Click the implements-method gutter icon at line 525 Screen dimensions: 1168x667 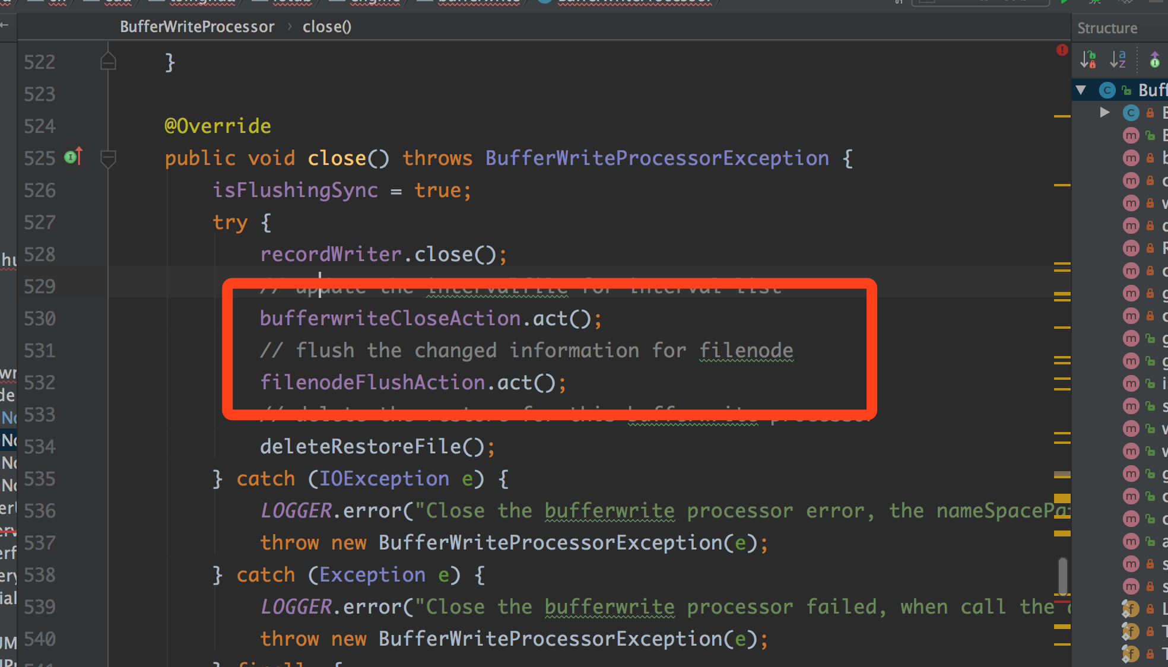72,157
